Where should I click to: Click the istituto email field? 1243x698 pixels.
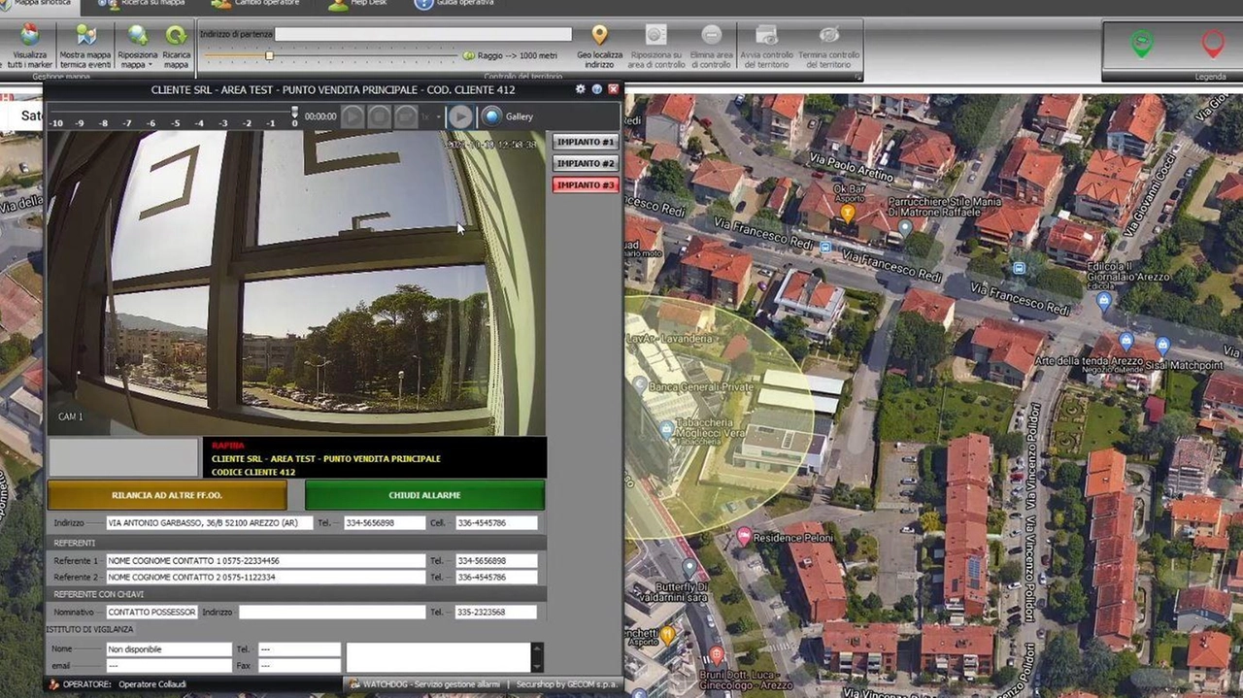point(168,665)
